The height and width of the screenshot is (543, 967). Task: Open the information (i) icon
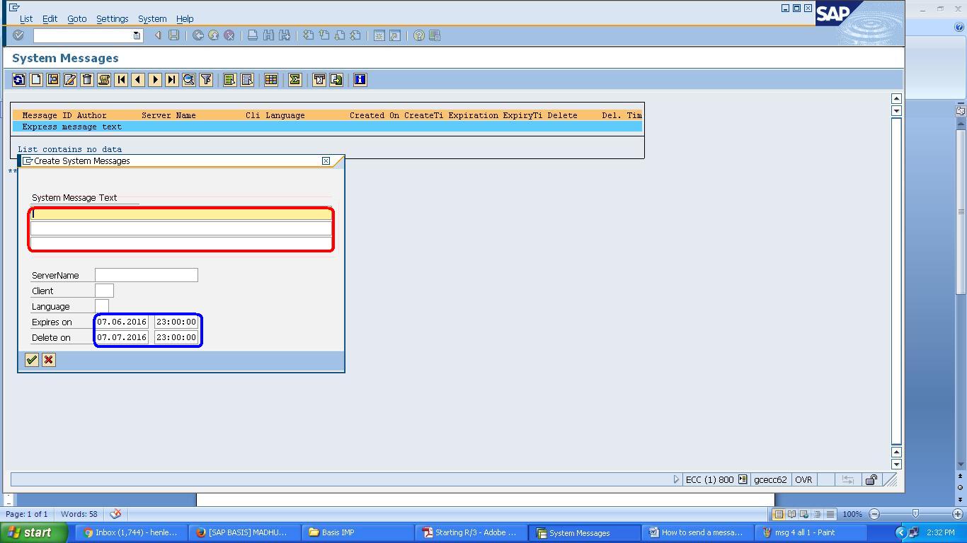coord(360,79)
